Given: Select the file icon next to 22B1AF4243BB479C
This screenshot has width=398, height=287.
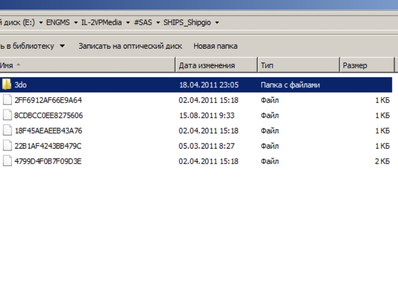Looking at the screenshot, I should click(7, 146).
